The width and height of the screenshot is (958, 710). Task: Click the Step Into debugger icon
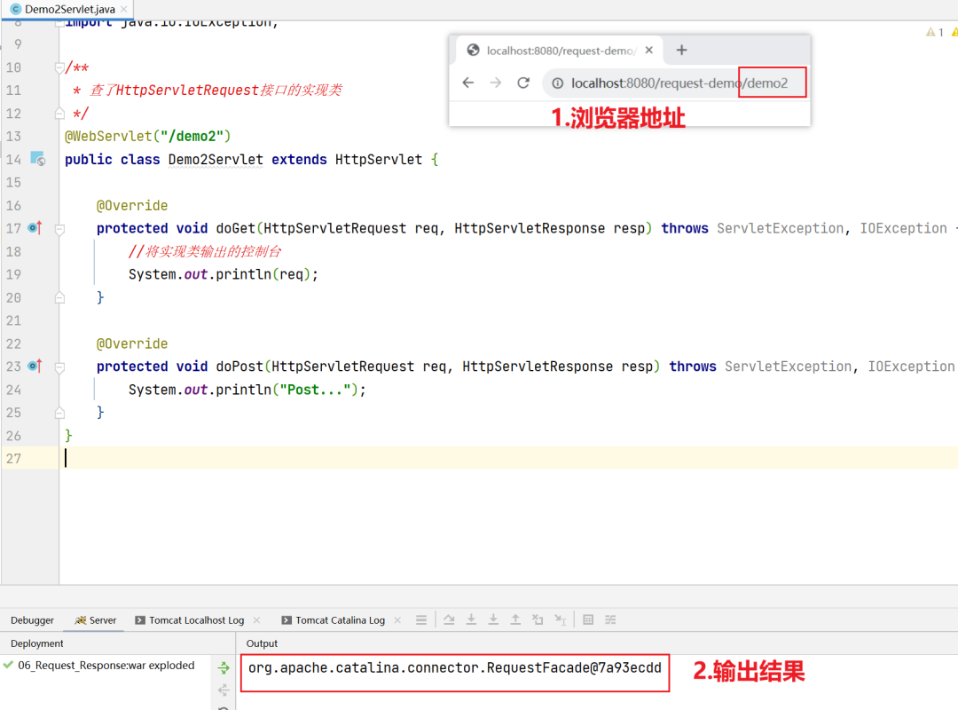coord(471,620)
